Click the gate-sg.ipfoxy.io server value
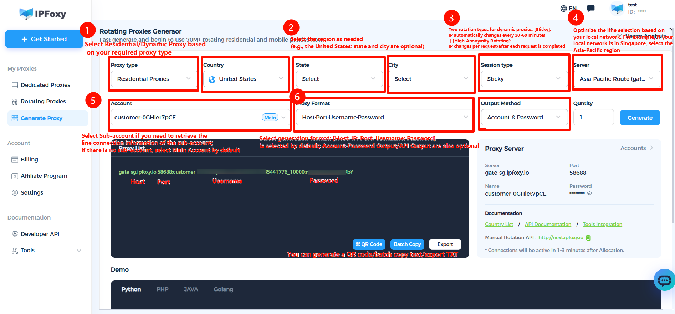Screen dimensions: 675x314 pos(507,173)
